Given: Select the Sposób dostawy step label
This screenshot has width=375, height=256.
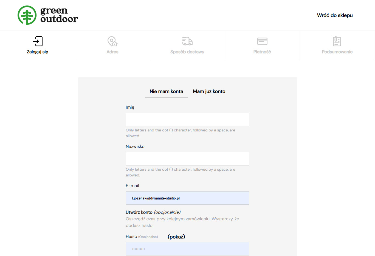Looking at the screenshot, I should click(187, 52).
